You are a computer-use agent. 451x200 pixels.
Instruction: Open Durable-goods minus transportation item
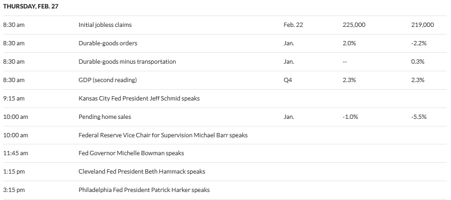[x=127, y=62]
